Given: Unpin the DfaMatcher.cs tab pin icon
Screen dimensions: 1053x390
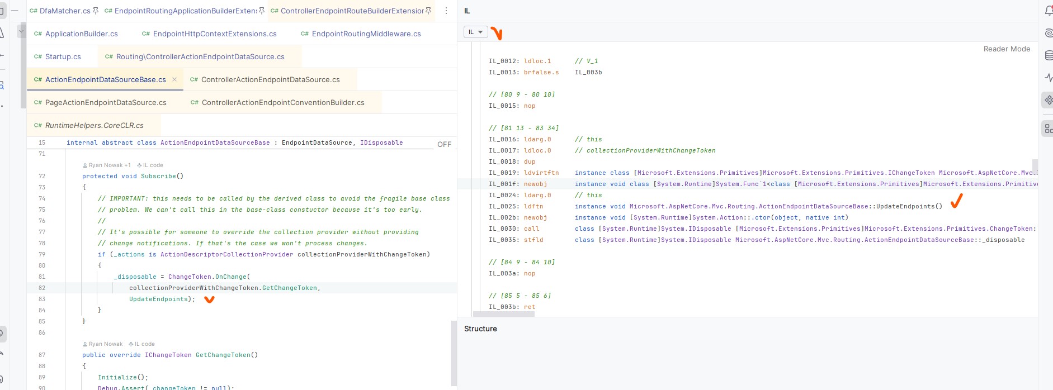Looking at the screenshot, I should pyautogui.click(x=96, y=11).
